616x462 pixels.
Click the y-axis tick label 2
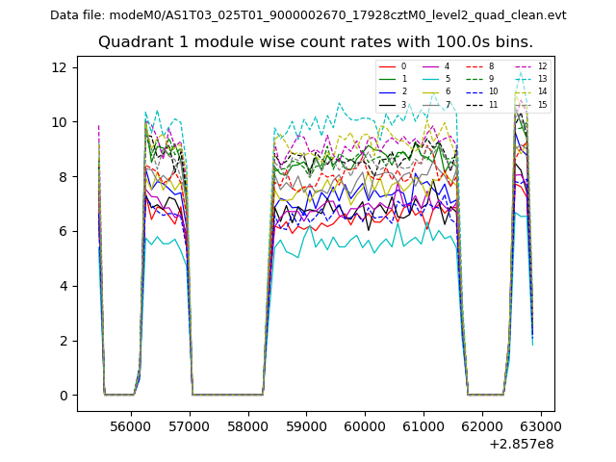point(62,341)
